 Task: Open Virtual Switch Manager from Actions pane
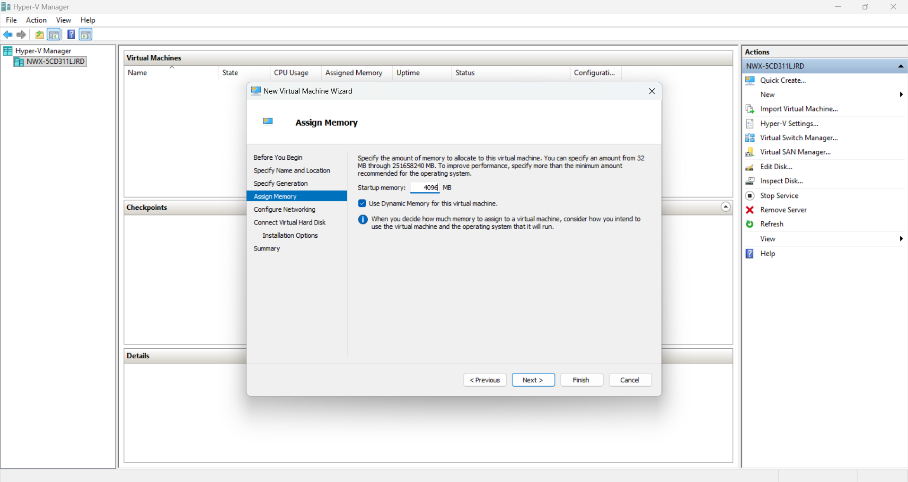point(798,138)
